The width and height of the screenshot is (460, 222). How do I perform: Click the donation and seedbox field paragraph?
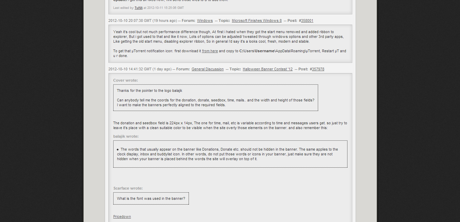[x=230, y=125]
